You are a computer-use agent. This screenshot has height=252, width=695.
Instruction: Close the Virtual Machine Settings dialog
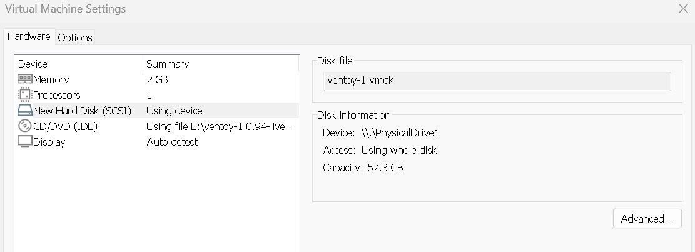(682, 9)
